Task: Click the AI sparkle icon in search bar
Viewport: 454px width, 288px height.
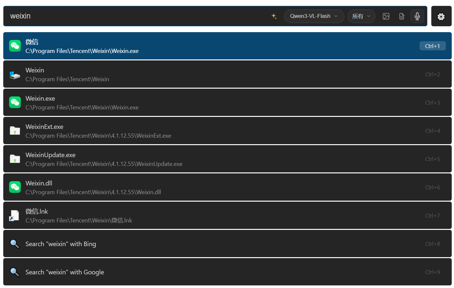Action: click(274, 16)
